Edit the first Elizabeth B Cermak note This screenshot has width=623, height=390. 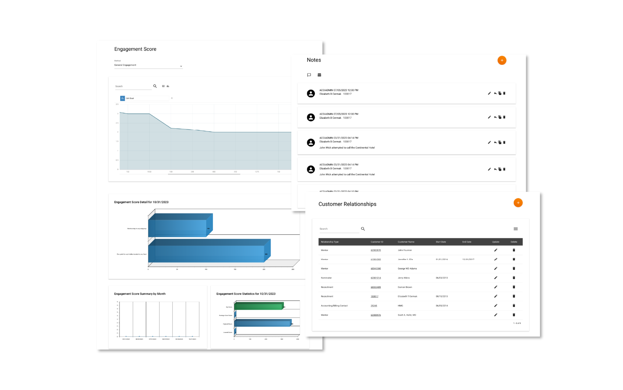coord(489,93)
